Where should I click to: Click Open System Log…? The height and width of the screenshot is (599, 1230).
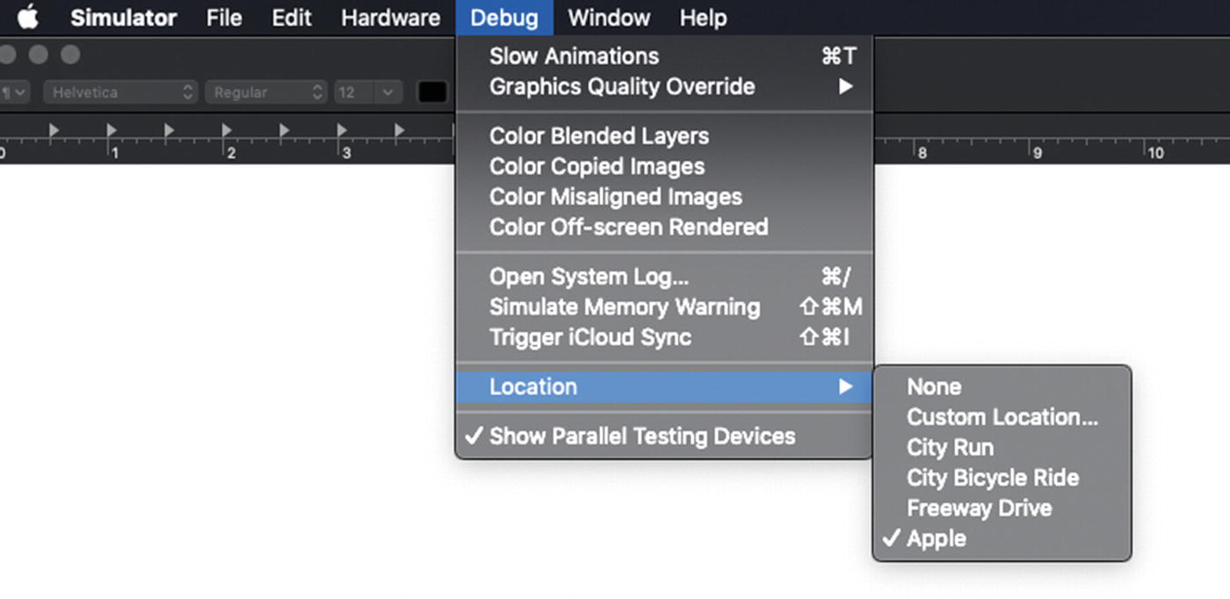[x=589, y=277]
